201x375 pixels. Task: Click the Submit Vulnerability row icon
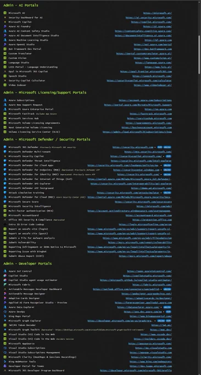(x=5, y=243)
